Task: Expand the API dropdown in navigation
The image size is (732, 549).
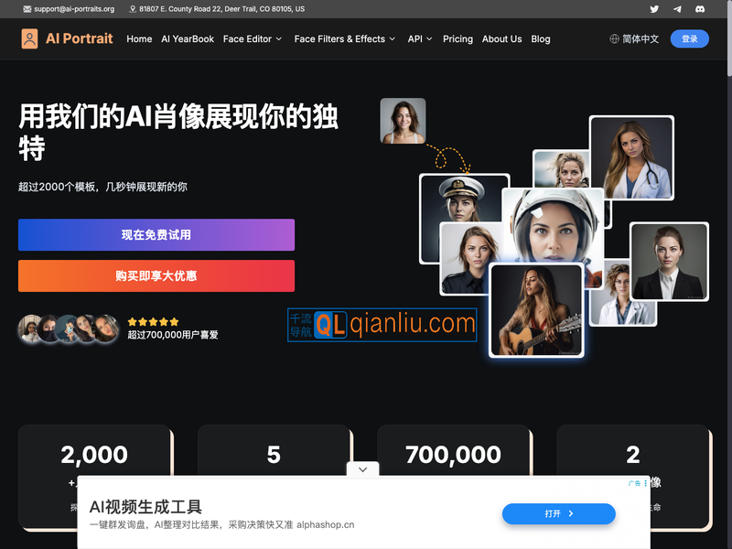Action: pyautogui.click(x=419, y=39)
